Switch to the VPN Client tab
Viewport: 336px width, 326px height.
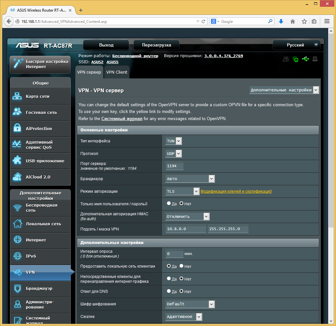coord(117,72)
